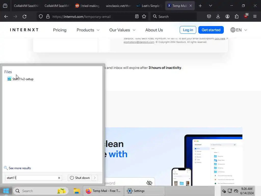Open the muted volume tray icon
The width and height of the screenshot is (261, 196).
224,191
